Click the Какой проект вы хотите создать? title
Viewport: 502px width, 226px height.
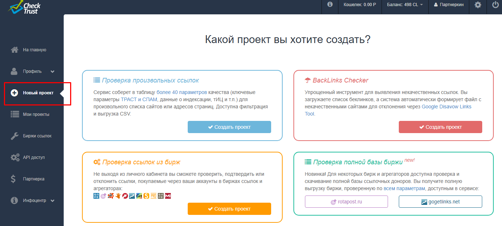(288, 39)
